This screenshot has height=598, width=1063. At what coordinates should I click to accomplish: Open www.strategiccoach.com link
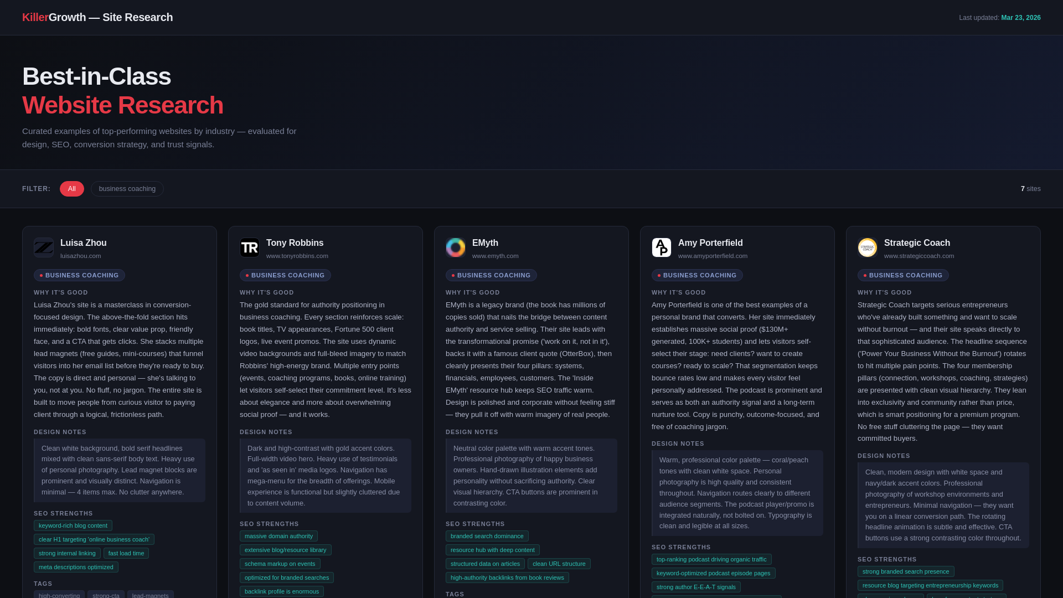tap(919, 256)
